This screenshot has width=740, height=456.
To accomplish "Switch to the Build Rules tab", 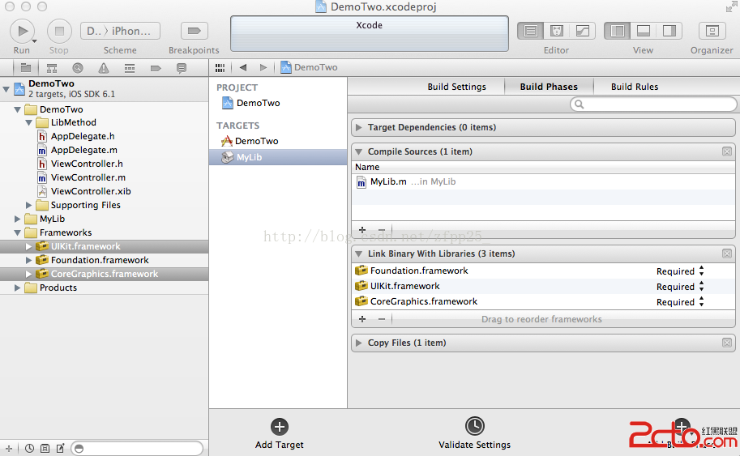I will coord(634,87).
